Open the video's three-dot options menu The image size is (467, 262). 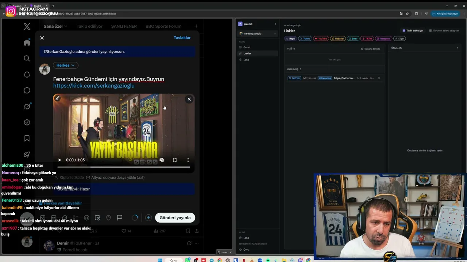tap(188, 160)
